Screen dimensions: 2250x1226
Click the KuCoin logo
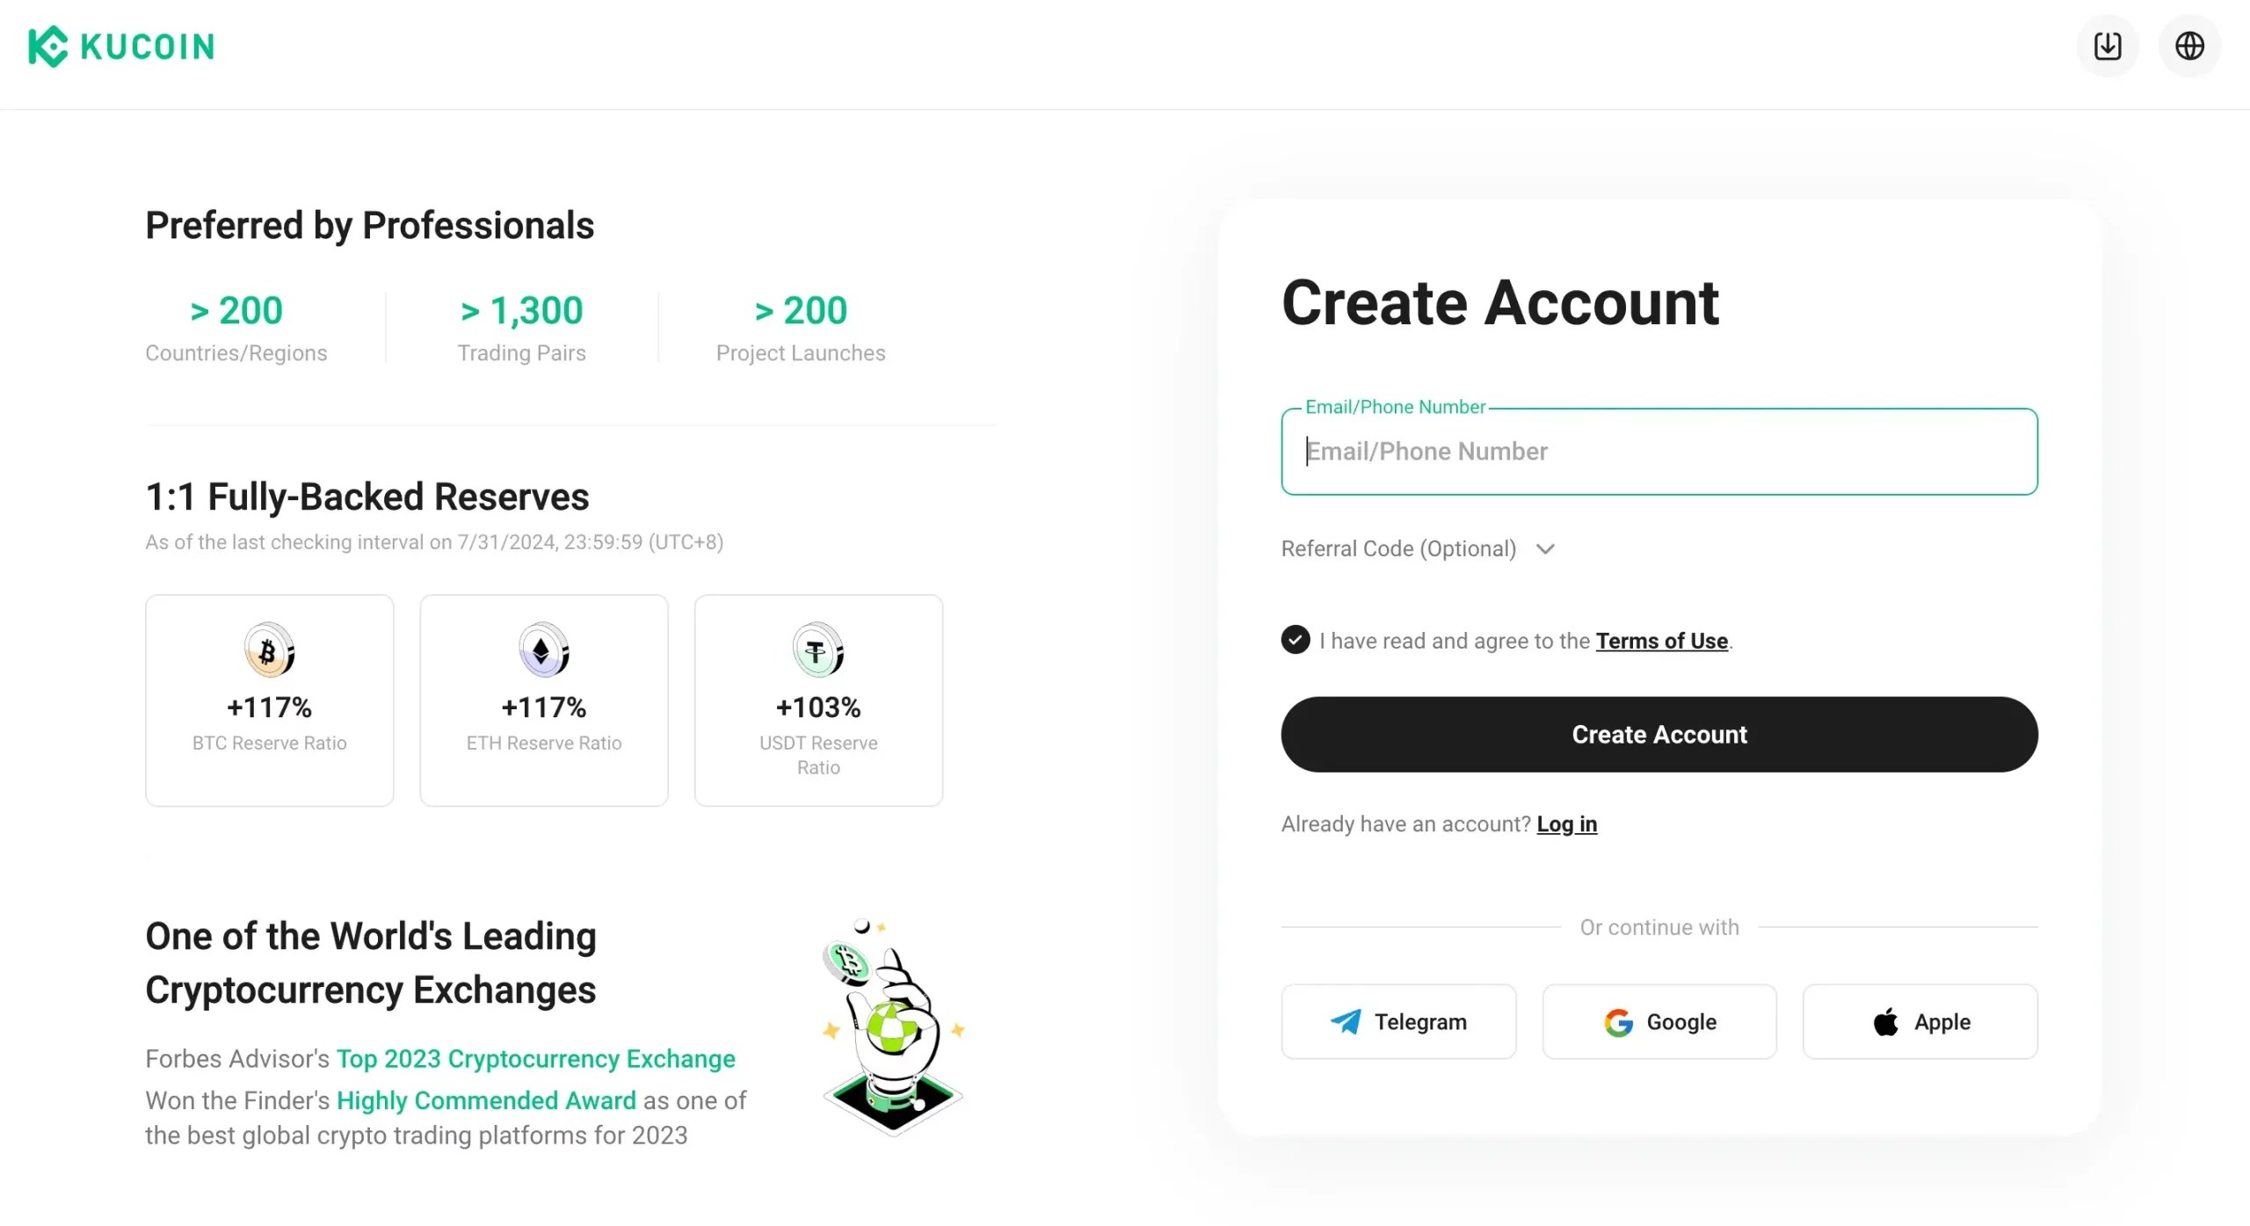(x=120, y=46)
